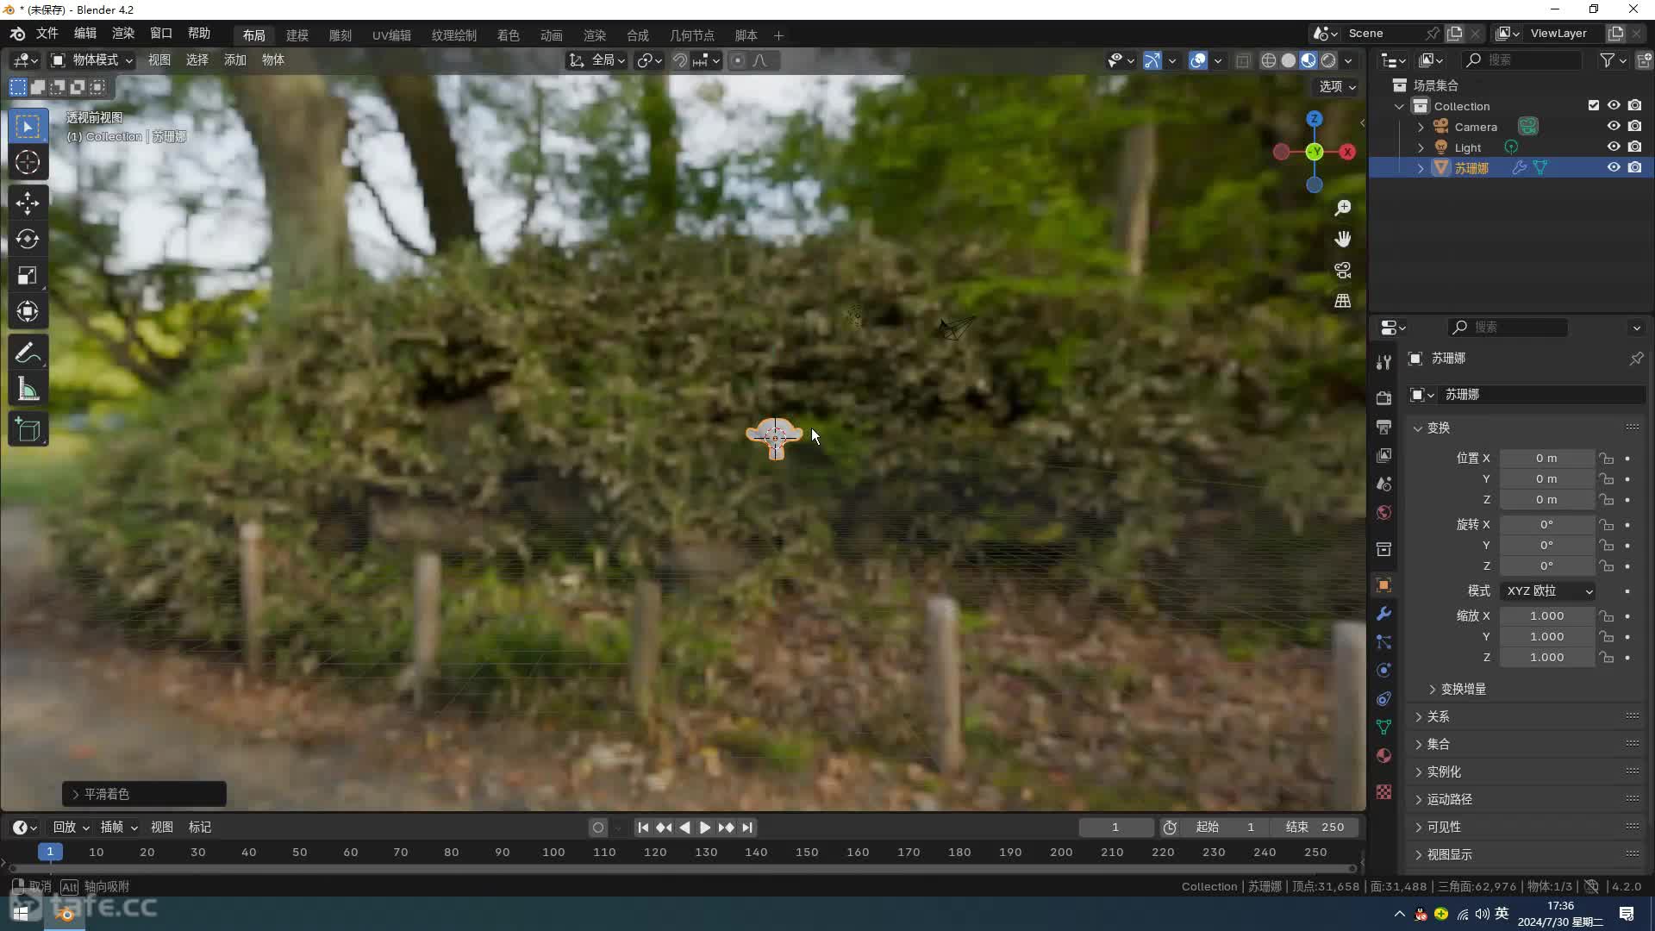This screenshot has height=931, width=1655.
Task: Select the Annotate pencil tool
Action: (28, 353)
